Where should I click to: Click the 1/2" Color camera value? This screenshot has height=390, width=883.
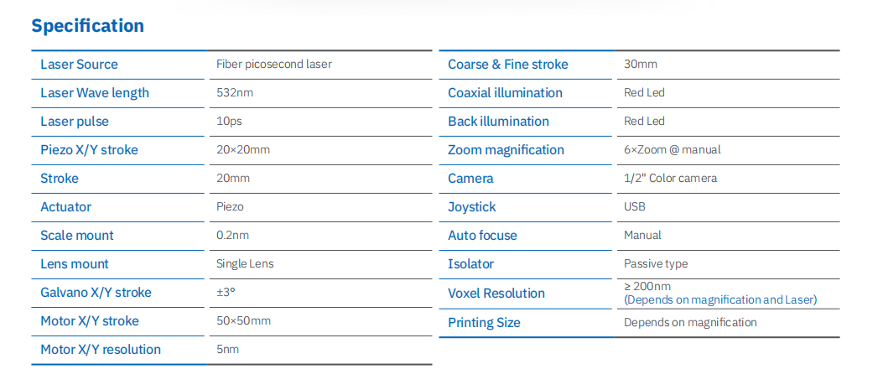671,179
